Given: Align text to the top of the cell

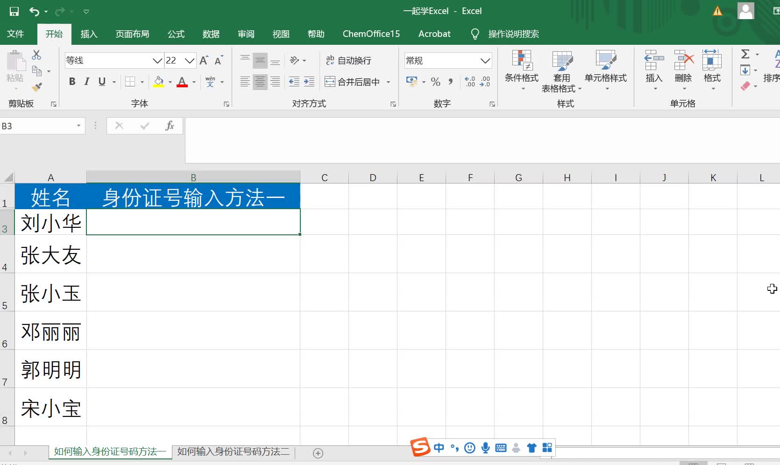Looking at the screenshot, I should 245,60.
